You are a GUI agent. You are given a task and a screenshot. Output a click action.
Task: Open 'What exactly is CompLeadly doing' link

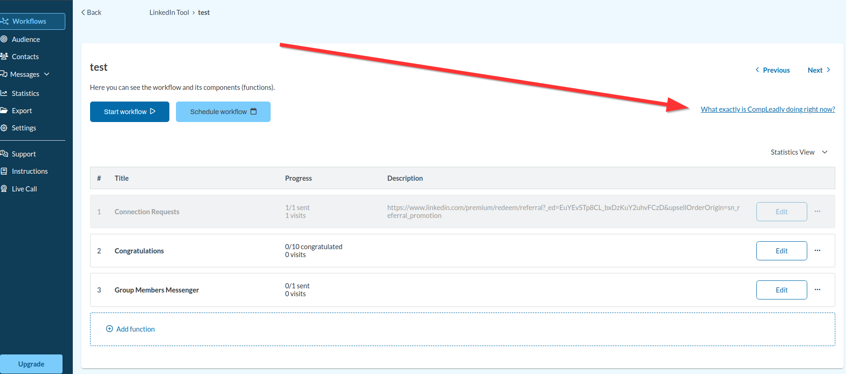768,109
